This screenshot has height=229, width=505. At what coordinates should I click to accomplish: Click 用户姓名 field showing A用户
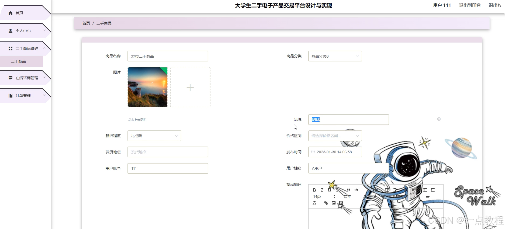(x=348, y=168)
